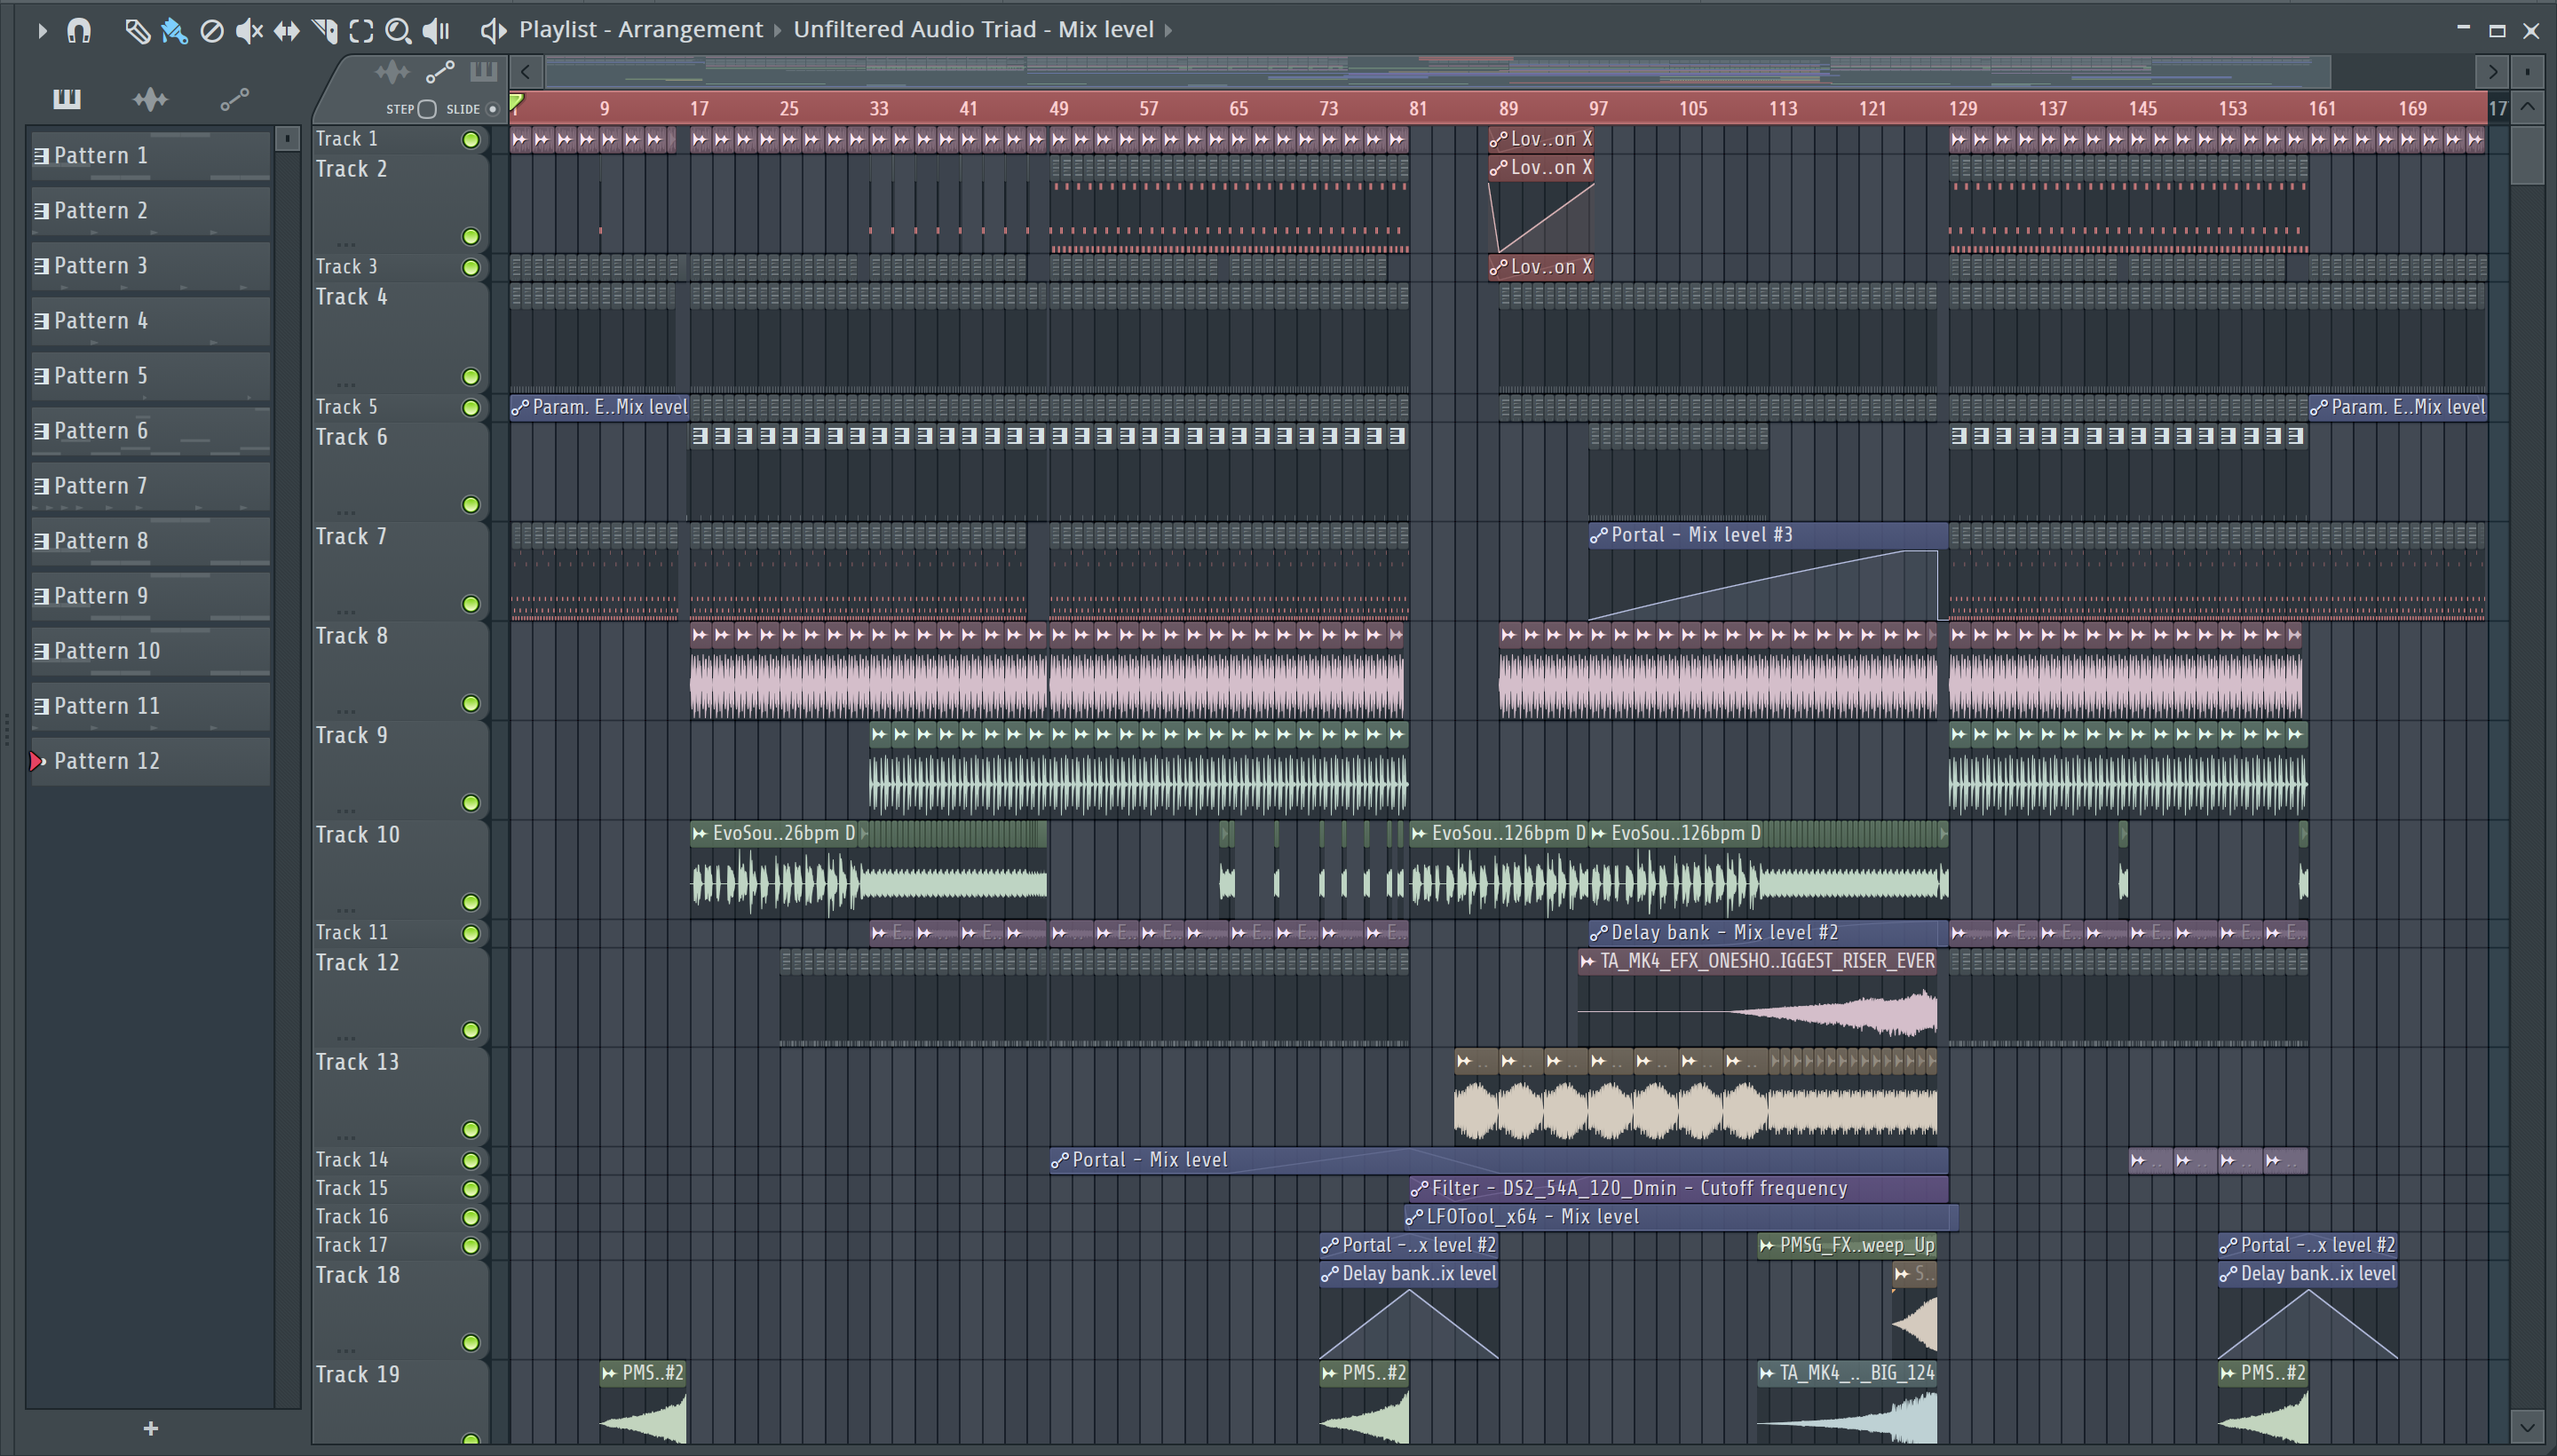Open the Playlist - Arrangement menu

[x=640, y=30]
